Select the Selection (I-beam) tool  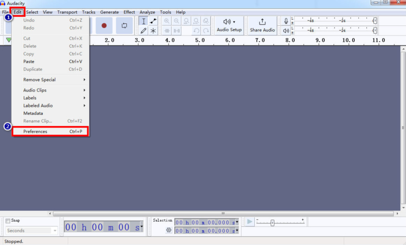(143, 21)
